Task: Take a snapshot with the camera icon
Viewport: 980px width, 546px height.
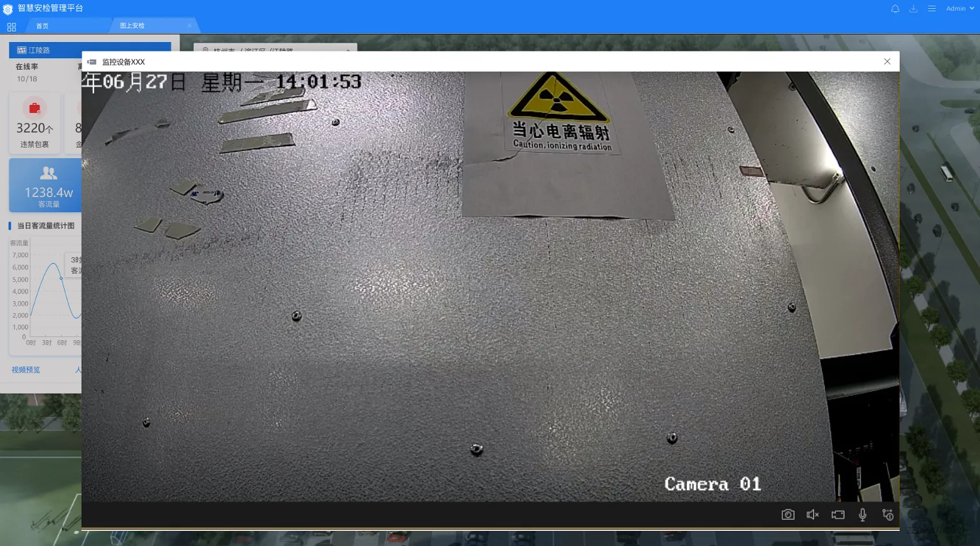Action: pos(788,515)
